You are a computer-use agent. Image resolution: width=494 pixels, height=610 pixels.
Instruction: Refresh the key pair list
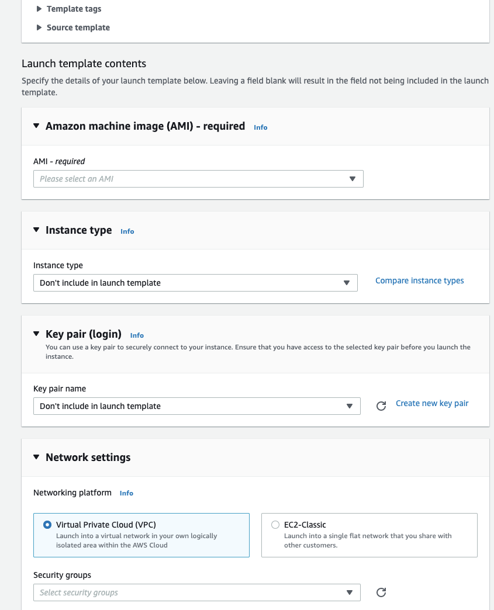[381, 406]
